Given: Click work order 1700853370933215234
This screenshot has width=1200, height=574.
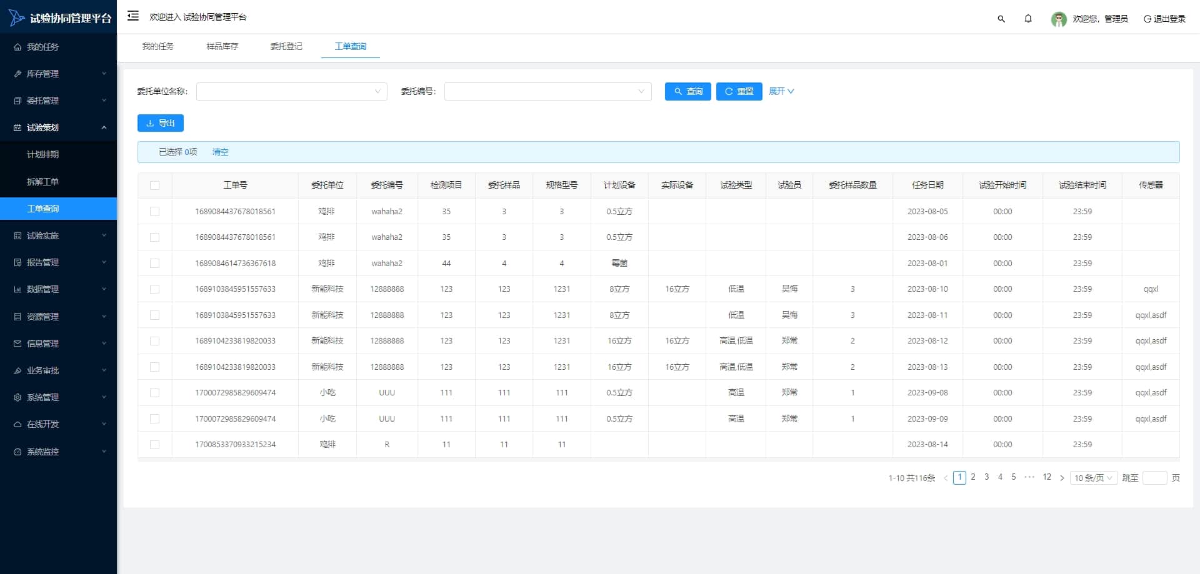Looking at the screenshot, I should point(236,445).
